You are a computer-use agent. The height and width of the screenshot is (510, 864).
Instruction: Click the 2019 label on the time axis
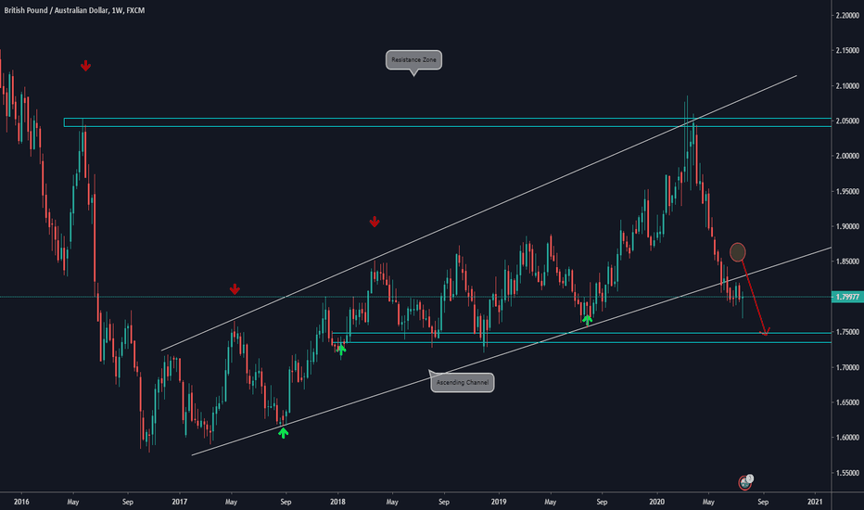point(499,502)
